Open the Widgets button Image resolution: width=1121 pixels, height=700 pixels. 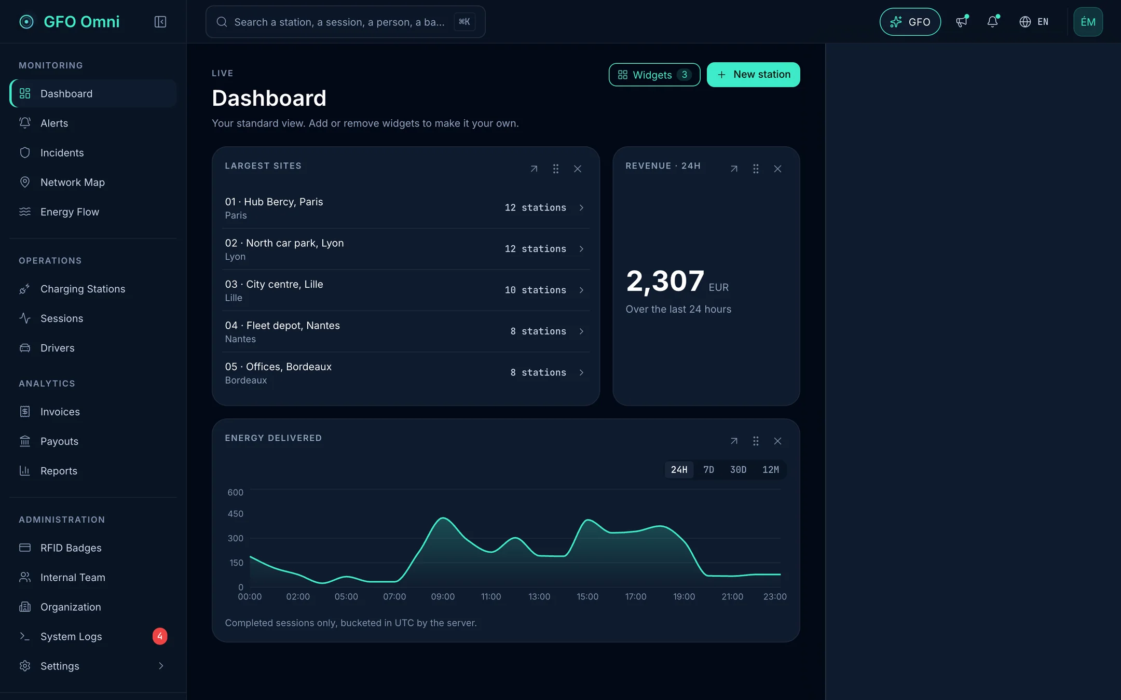[x=654, y=75]
